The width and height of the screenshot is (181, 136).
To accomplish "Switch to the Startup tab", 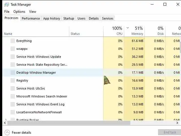I will [69, 18].
